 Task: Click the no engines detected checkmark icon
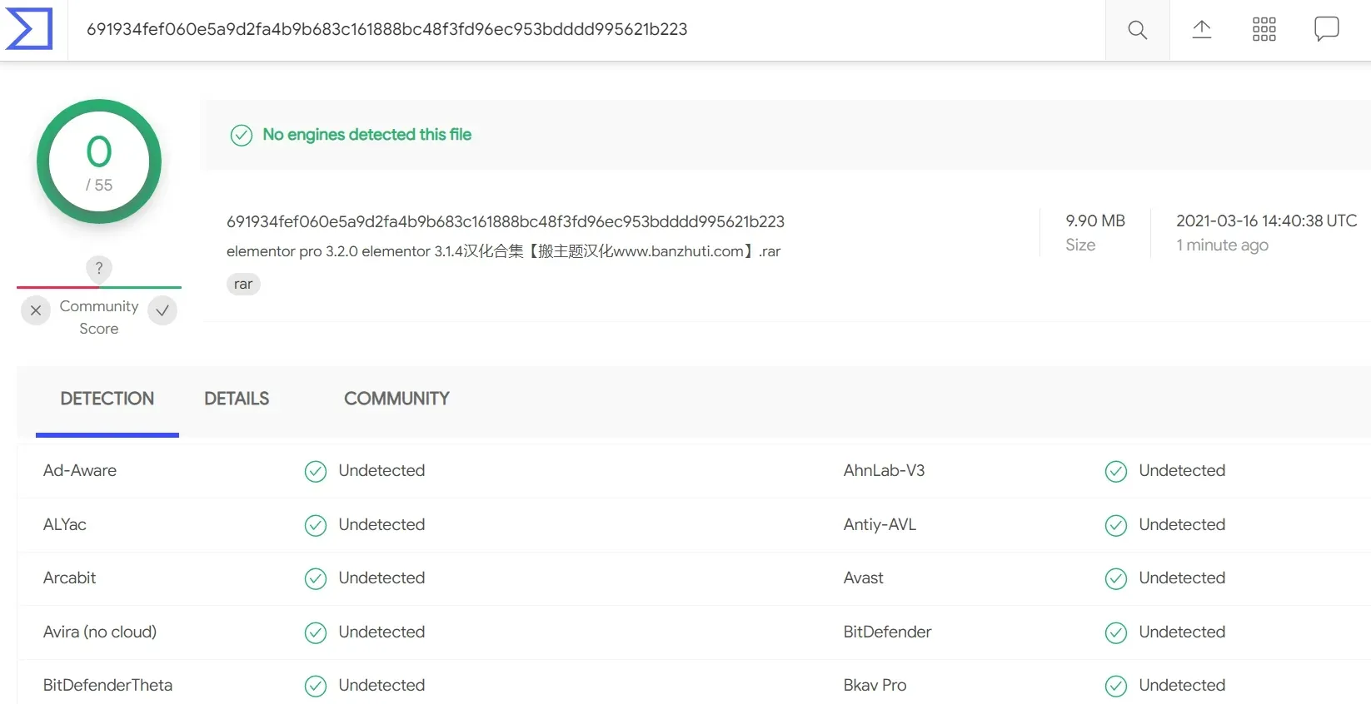(x=242, y=136)
